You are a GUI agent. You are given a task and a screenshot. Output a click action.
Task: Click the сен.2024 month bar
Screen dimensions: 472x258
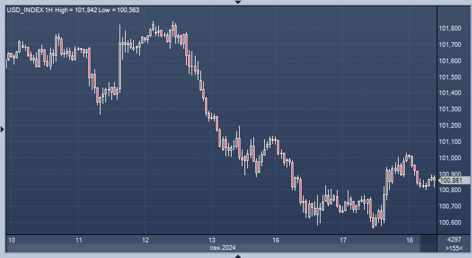tap(223, 248)
